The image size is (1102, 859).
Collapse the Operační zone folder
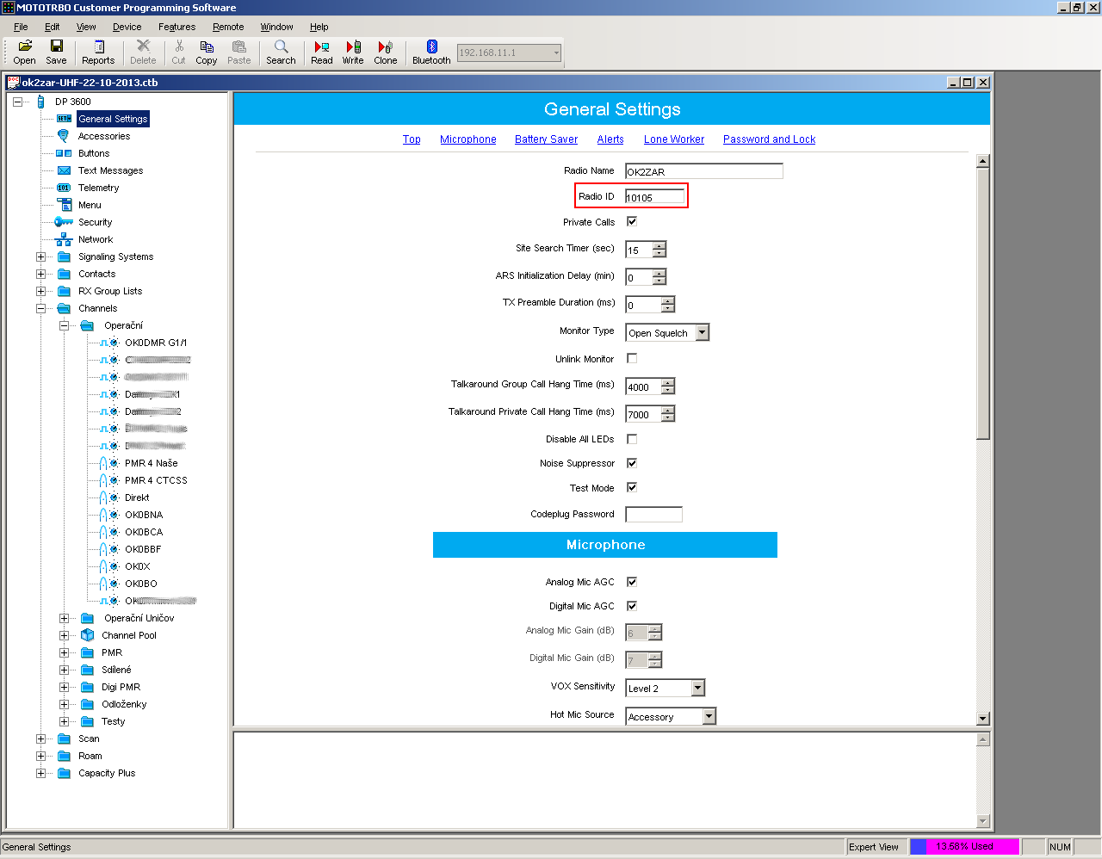[64, 325]
